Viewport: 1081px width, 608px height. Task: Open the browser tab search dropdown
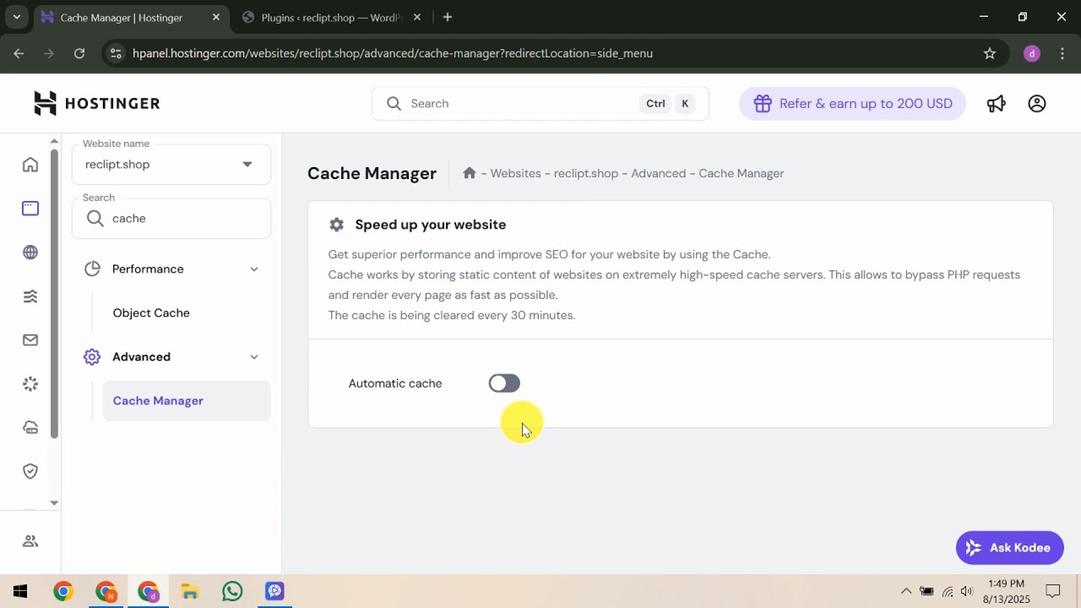point(16,17)
